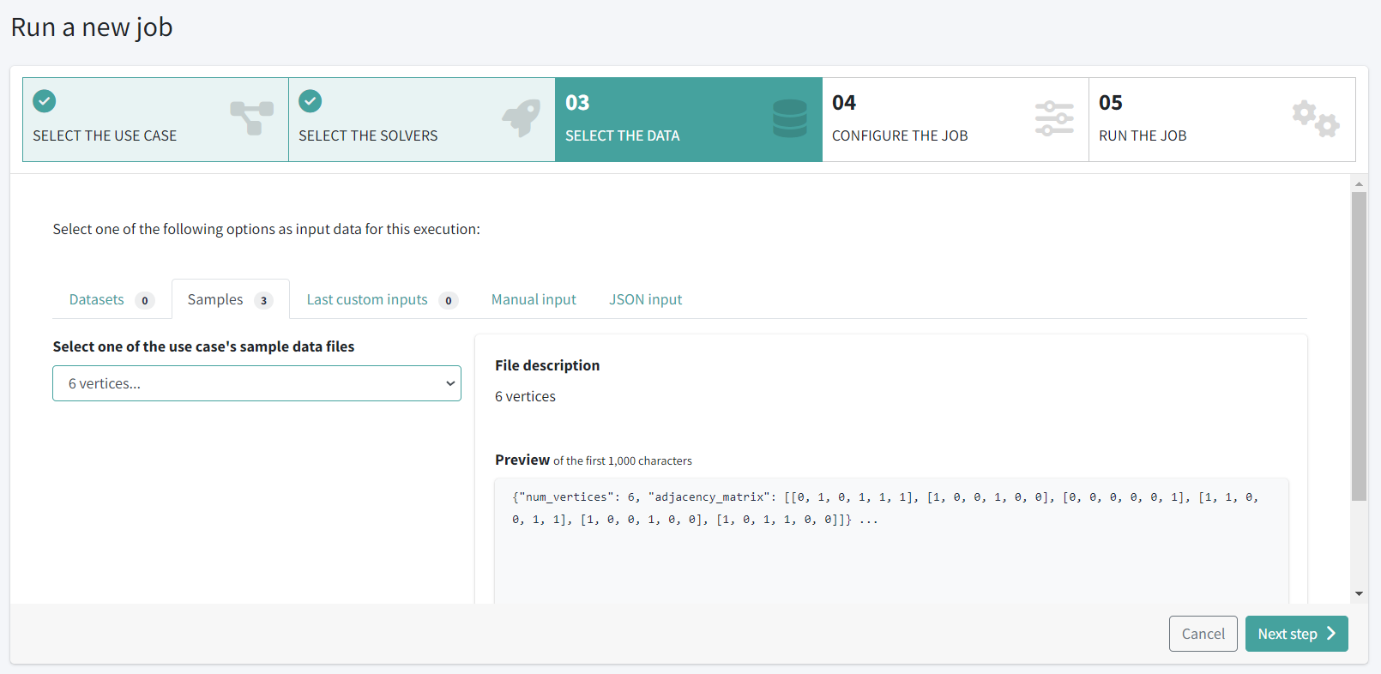Click the database icon in step 03
This screenshot has width=1381, height=674.
789,118
